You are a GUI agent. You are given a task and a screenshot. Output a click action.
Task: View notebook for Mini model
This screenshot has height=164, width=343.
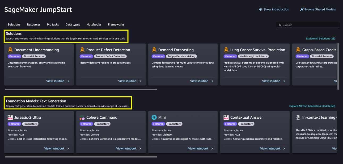(x=201, y=149)
